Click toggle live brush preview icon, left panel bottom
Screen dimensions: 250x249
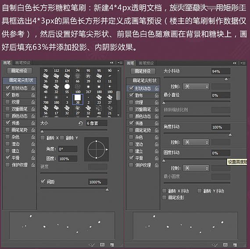pyautogui.click(x=92, y=245)
